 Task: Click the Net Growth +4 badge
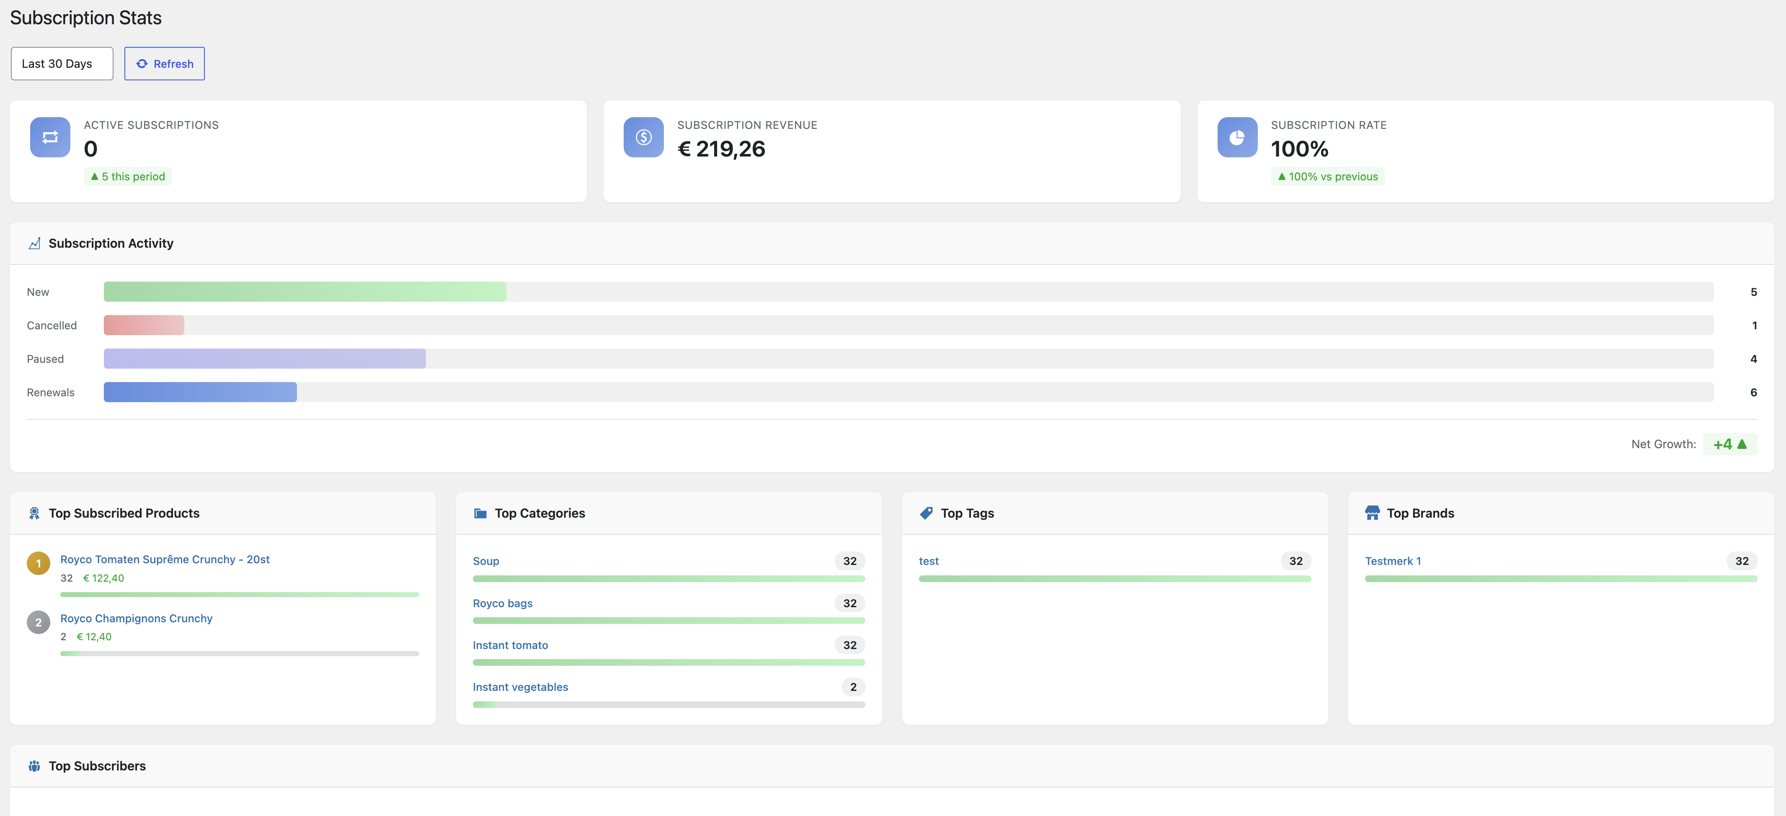click(1730, 444)
